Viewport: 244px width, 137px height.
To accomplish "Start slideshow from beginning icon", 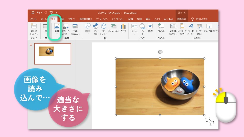I will click(x=51, y=13).
